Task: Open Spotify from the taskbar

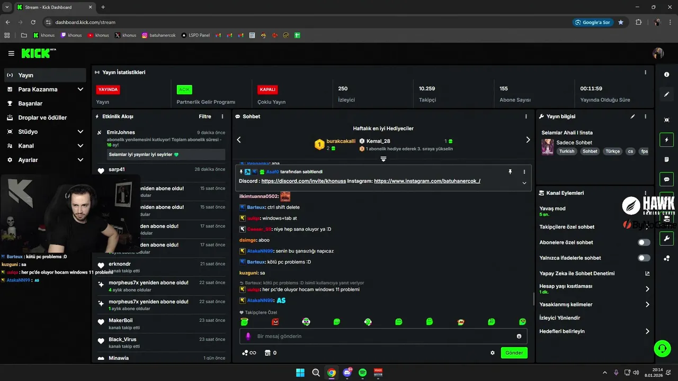Action: 362,373
